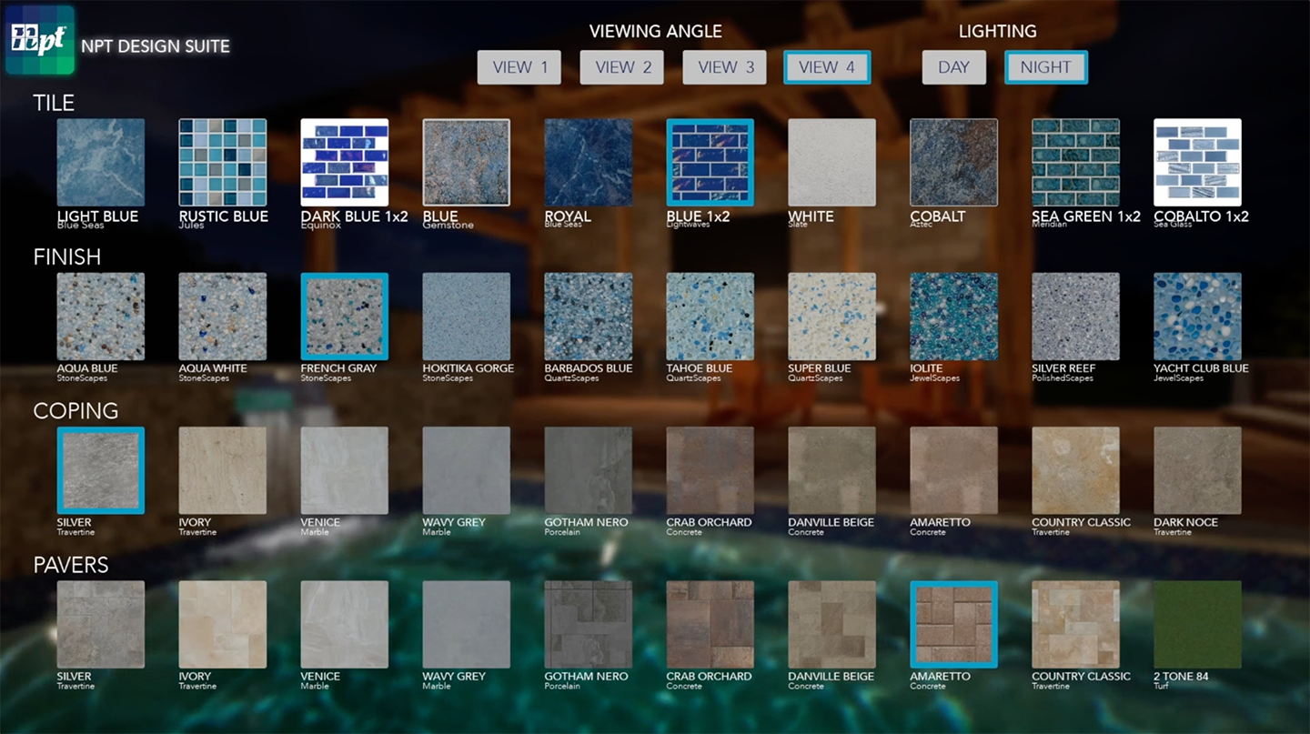Choose Hokitika Gorge finish
The image size is (1310, 734).
[x=467, y=317]
